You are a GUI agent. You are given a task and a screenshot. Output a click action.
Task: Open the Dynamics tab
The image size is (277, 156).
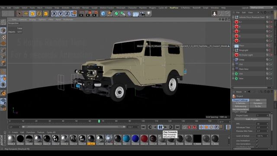258,103
